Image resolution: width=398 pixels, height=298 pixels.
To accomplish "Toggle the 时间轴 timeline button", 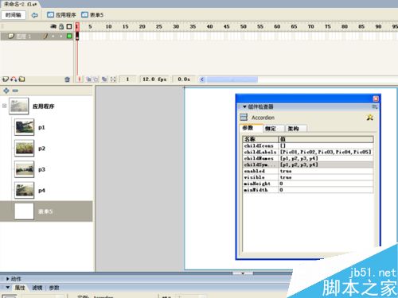I will tap(14, 15).
